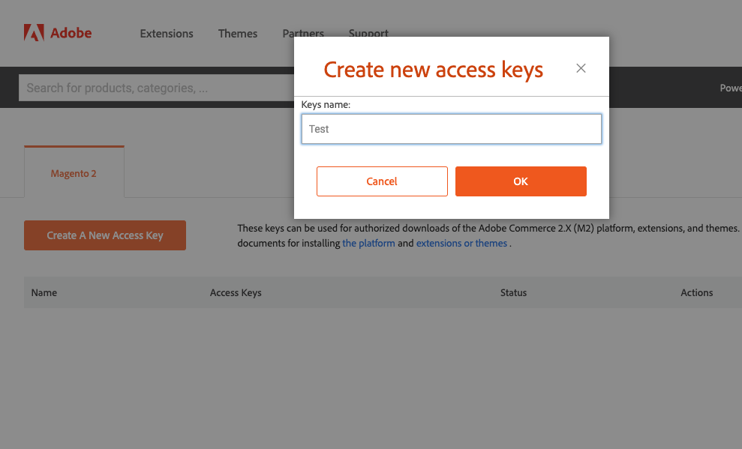This screenshot has height=449, width=742.
Task: Open the Support navigation item
Action: coord(368,32)
